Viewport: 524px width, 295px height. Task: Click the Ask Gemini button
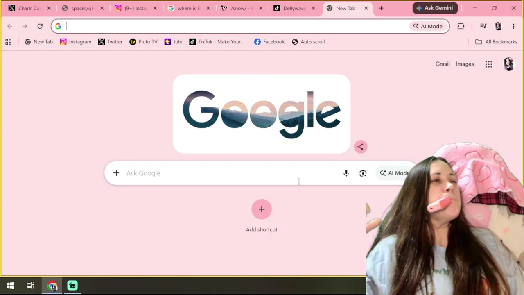click(x=435, y=8)
